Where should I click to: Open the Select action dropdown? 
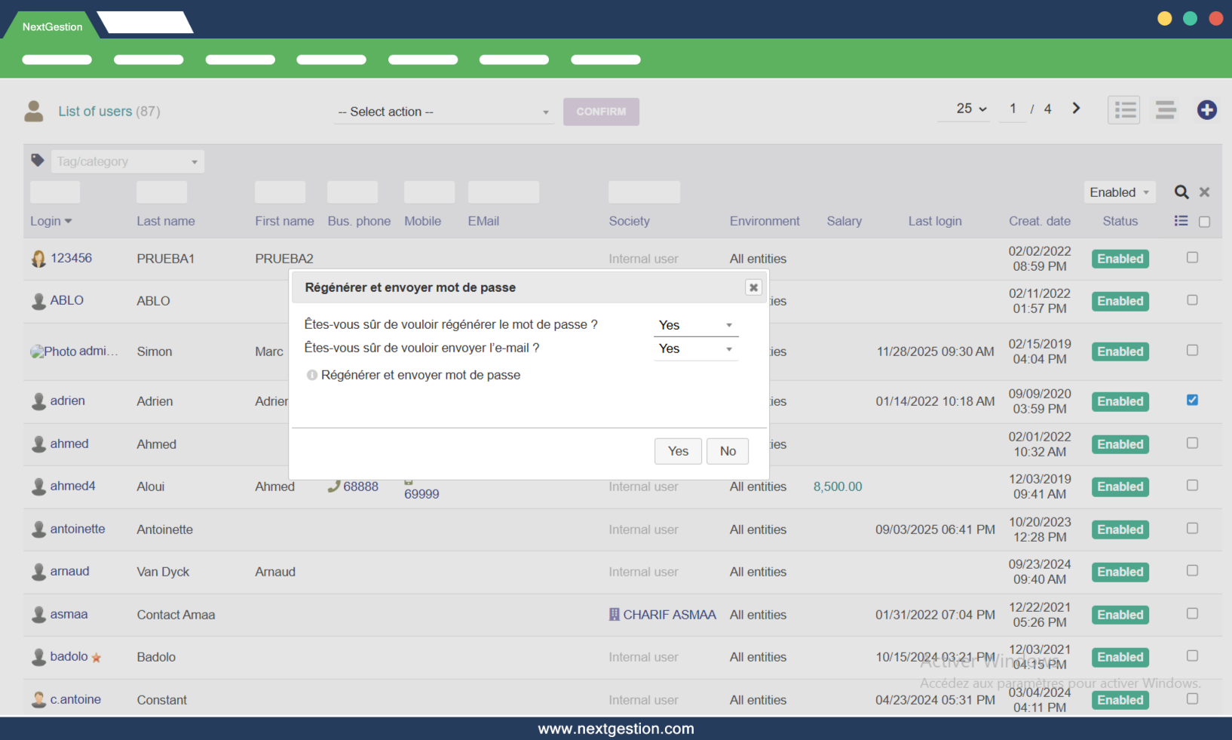click(443, 112)
